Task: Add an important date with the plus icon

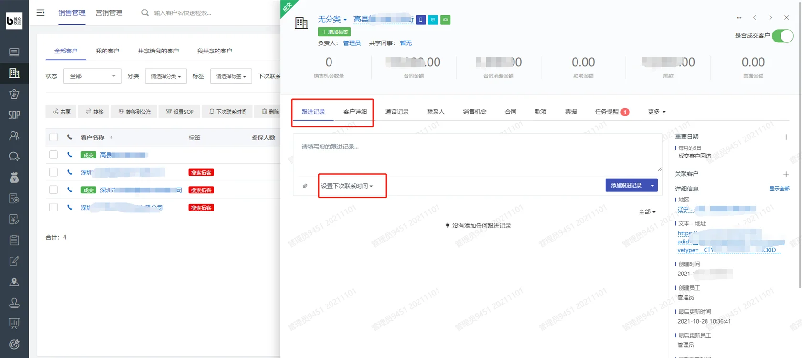Action: 786,137
